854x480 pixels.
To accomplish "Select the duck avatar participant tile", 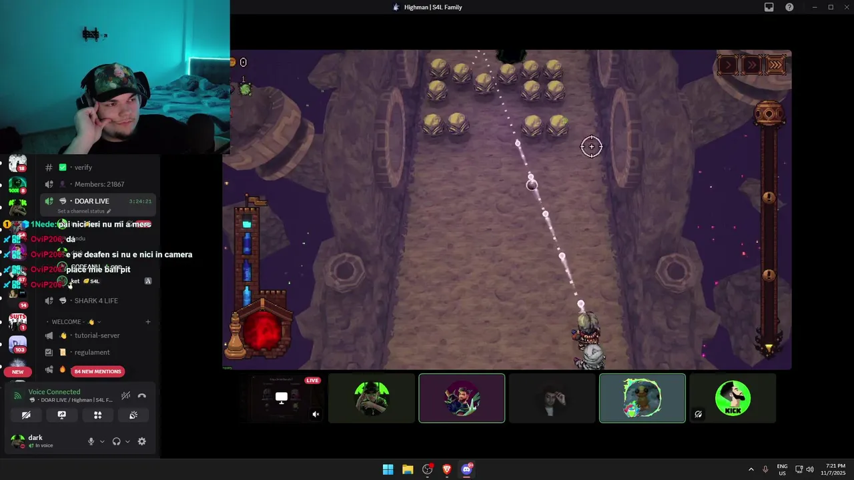I will tap(642, 398).
